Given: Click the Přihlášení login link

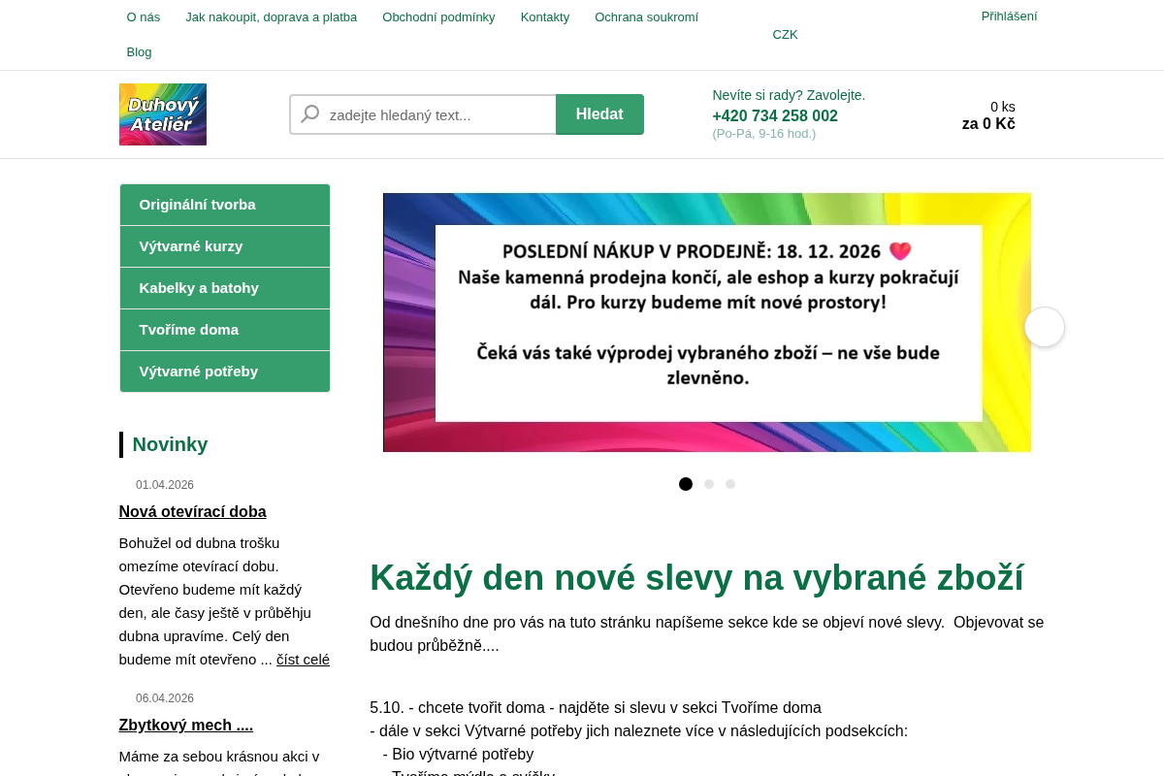Looking at the screenshot, I should pos(1009,16).
